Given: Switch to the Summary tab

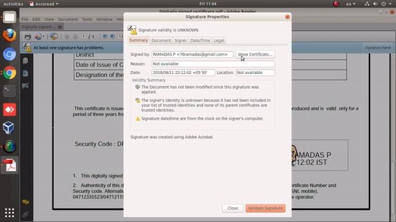Looking at the screenshot, I should [x=139, y=40].
